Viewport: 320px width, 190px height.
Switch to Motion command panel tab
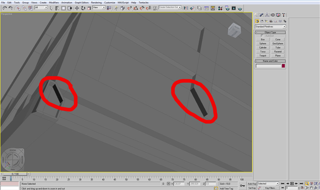pyautogui.click(x=273, y=15)
